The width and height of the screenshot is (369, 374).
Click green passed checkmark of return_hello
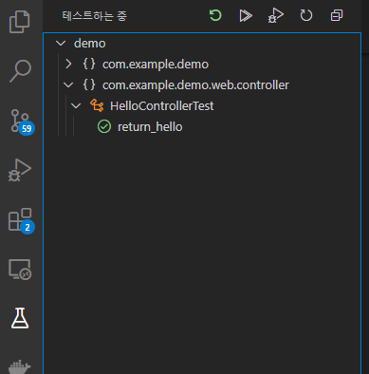[104, 126]
